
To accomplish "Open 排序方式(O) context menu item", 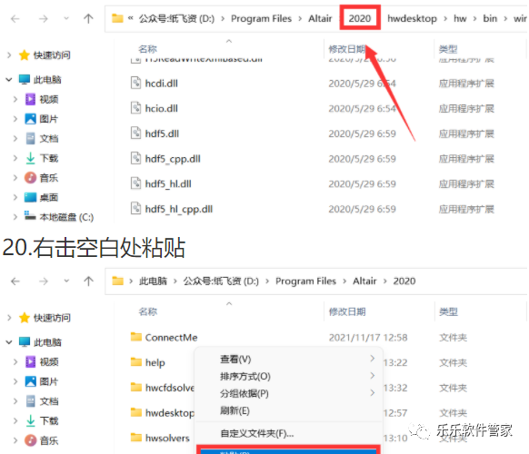I will [289, 376].
